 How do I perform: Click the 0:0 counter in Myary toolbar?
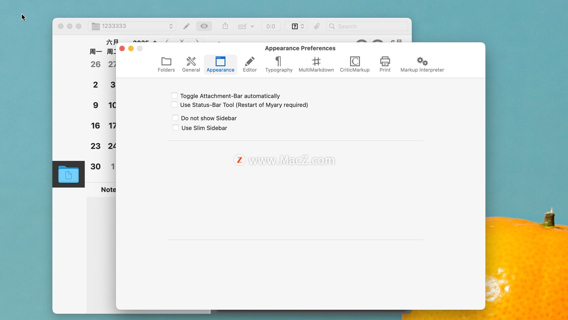click(x=271, y=26)
